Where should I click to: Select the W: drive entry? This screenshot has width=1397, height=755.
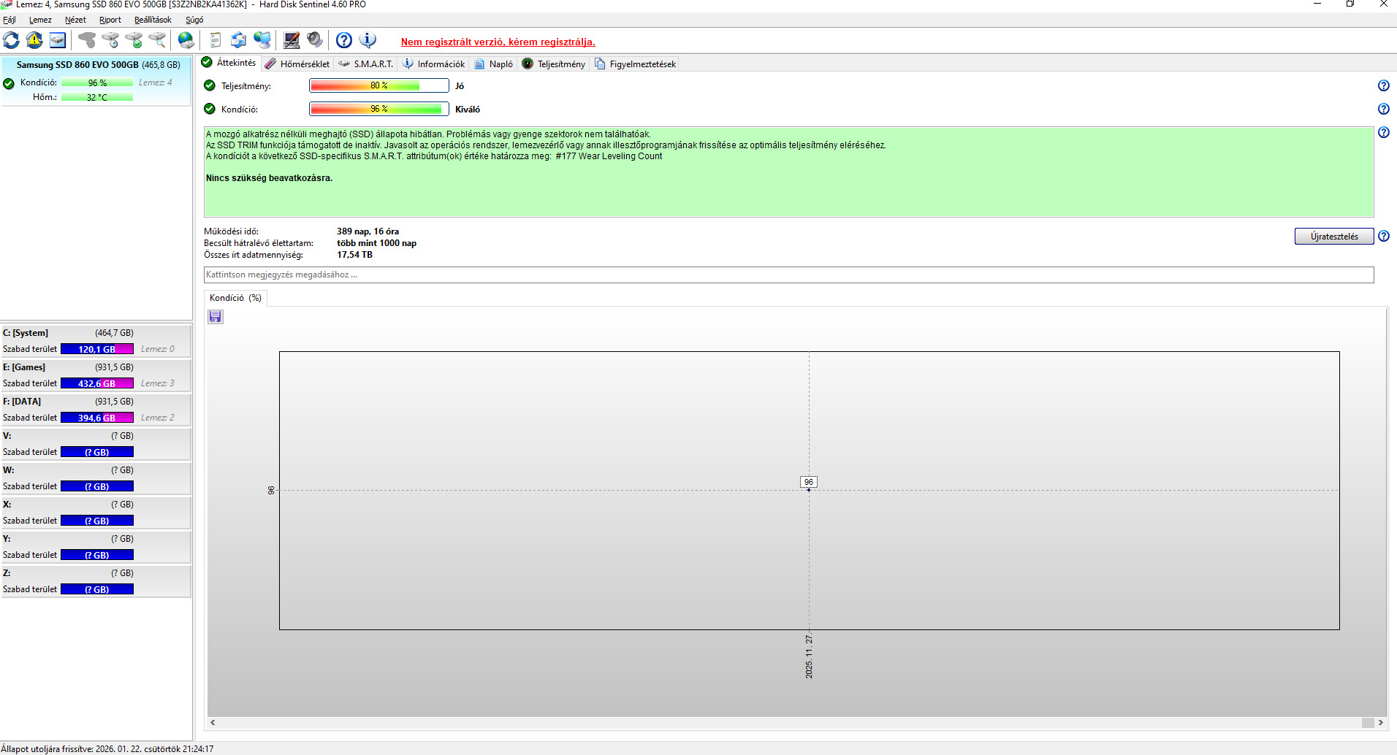pyautogui.click(x=96, y=478)
